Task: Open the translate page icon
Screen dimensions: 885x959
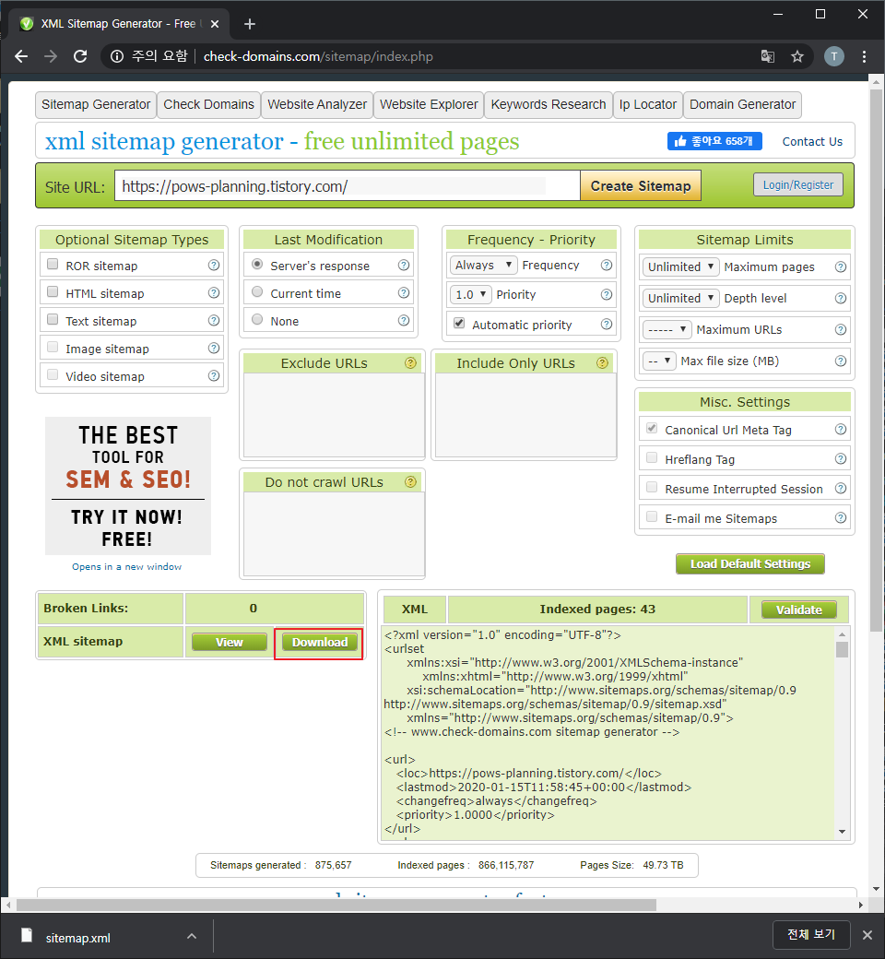Action: 768,56
